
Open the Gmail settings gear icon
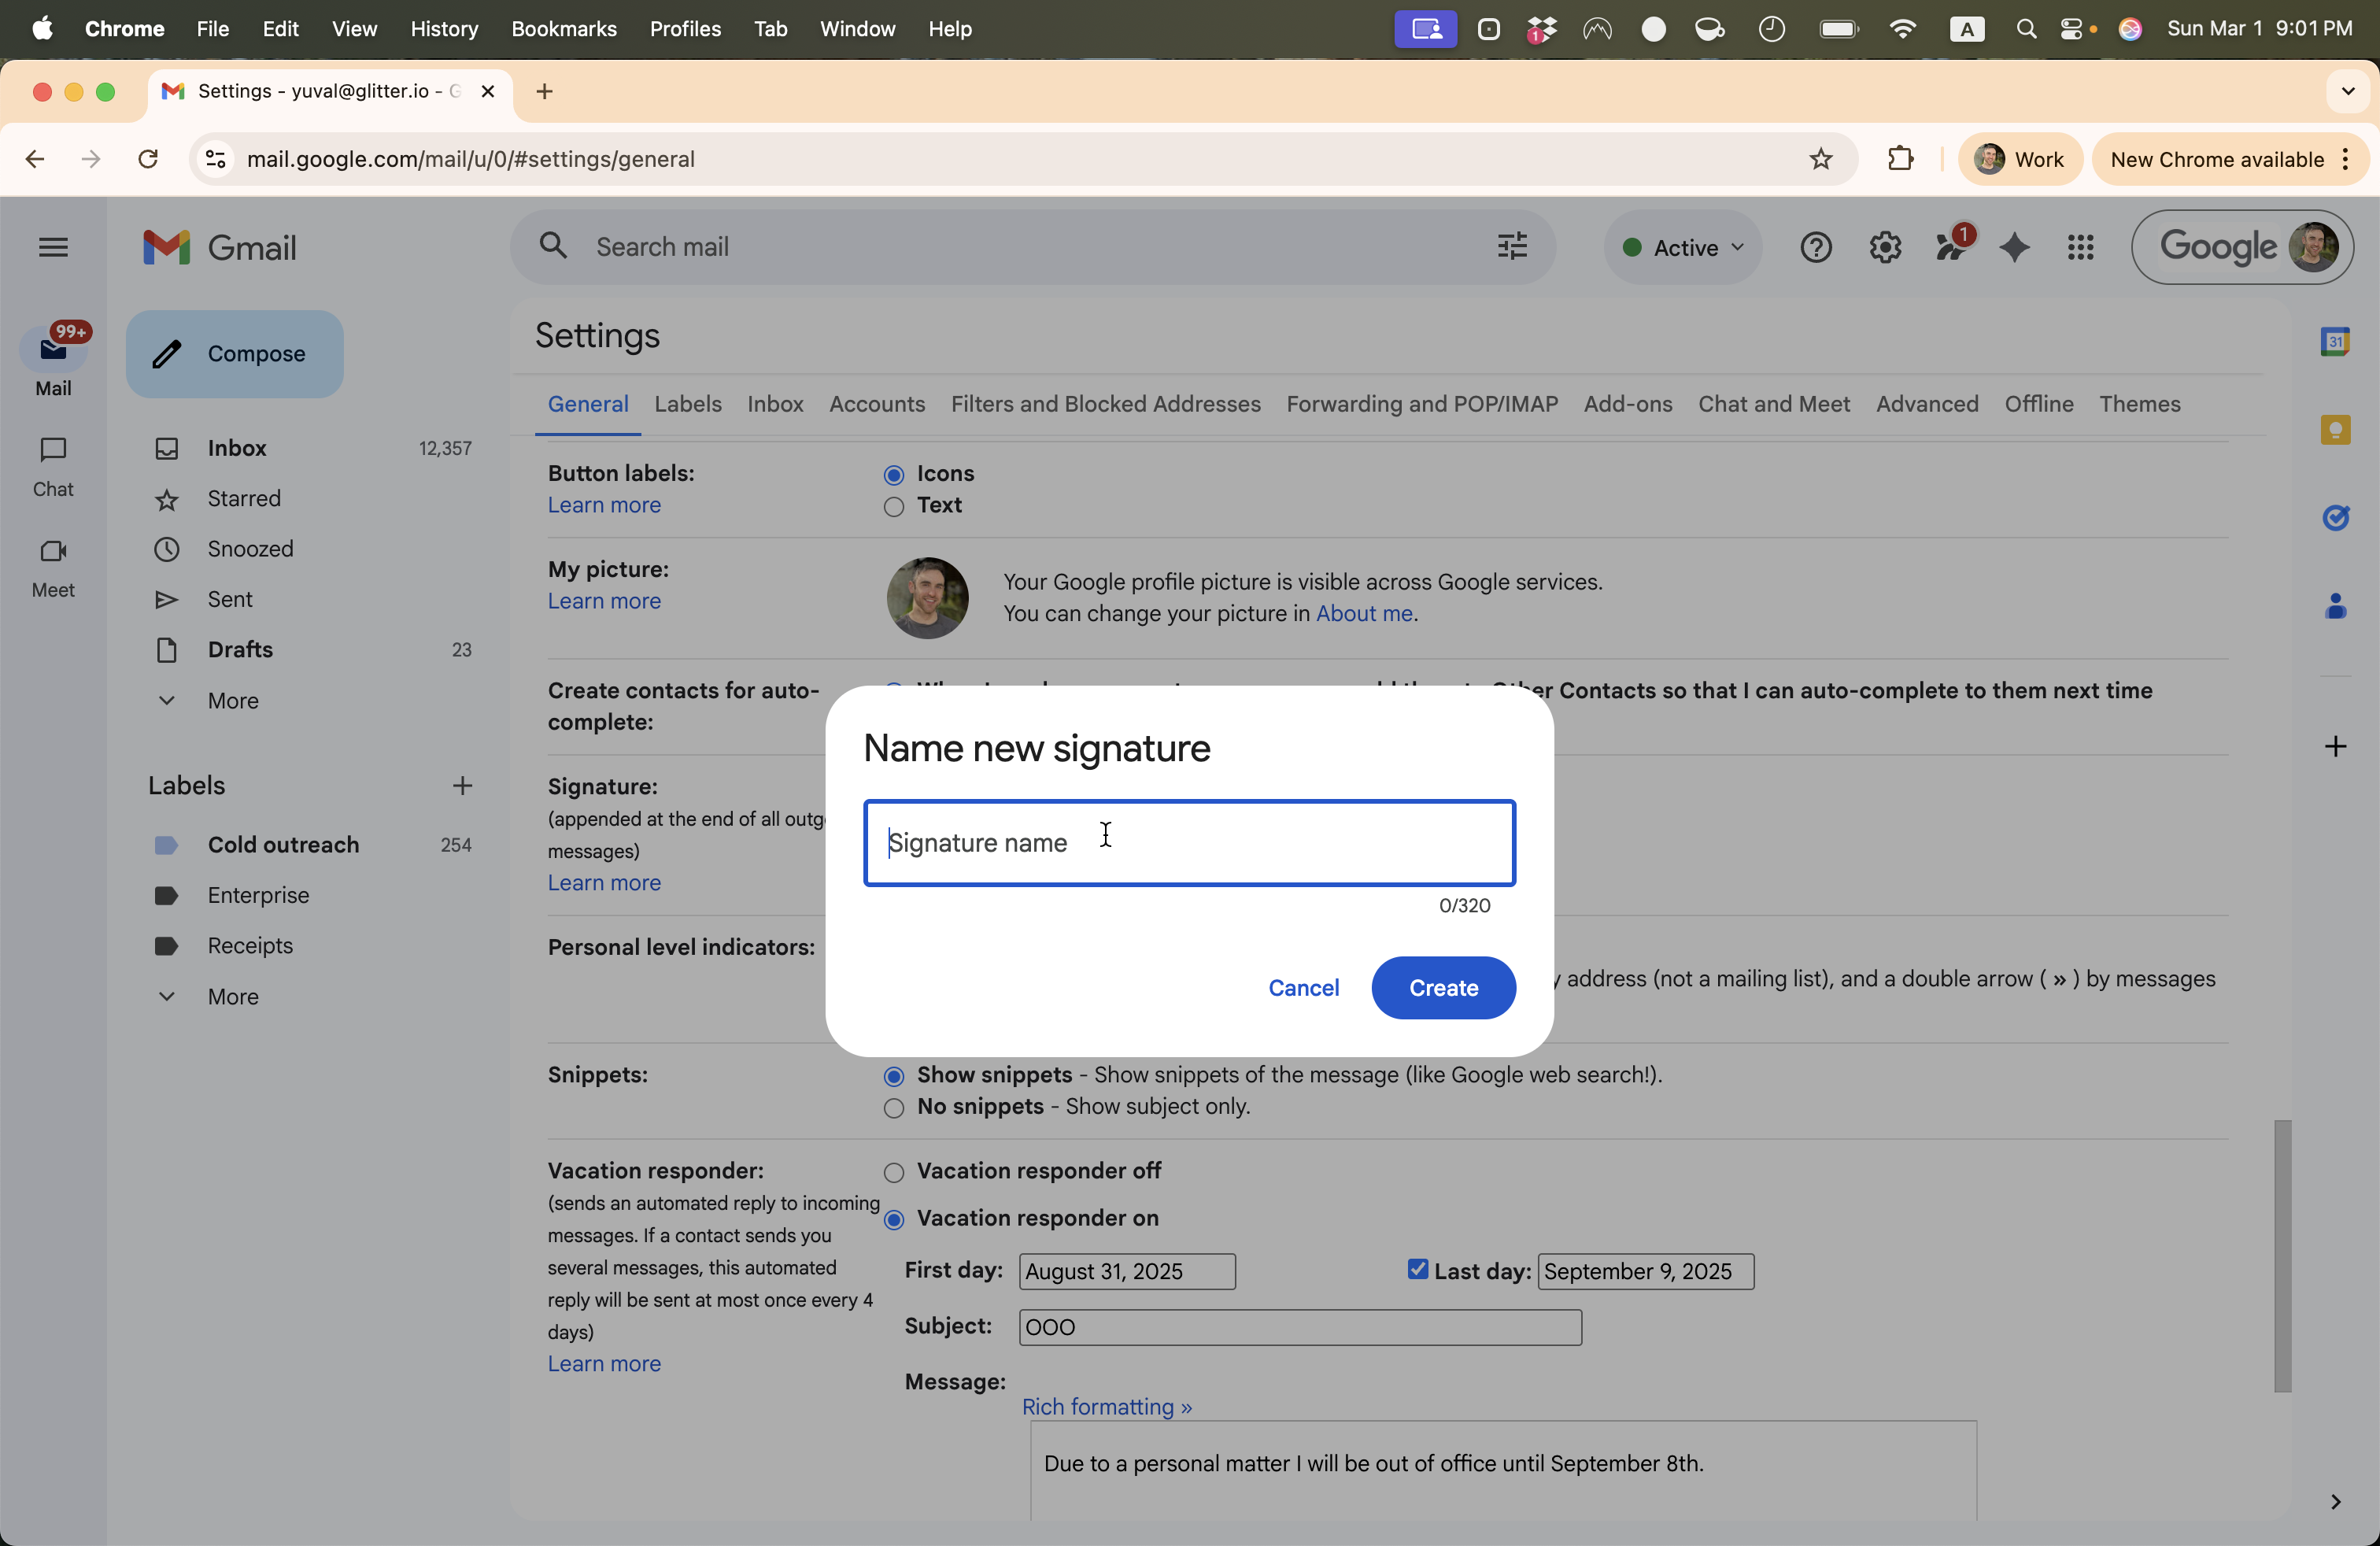click(x=1884, y=247)
